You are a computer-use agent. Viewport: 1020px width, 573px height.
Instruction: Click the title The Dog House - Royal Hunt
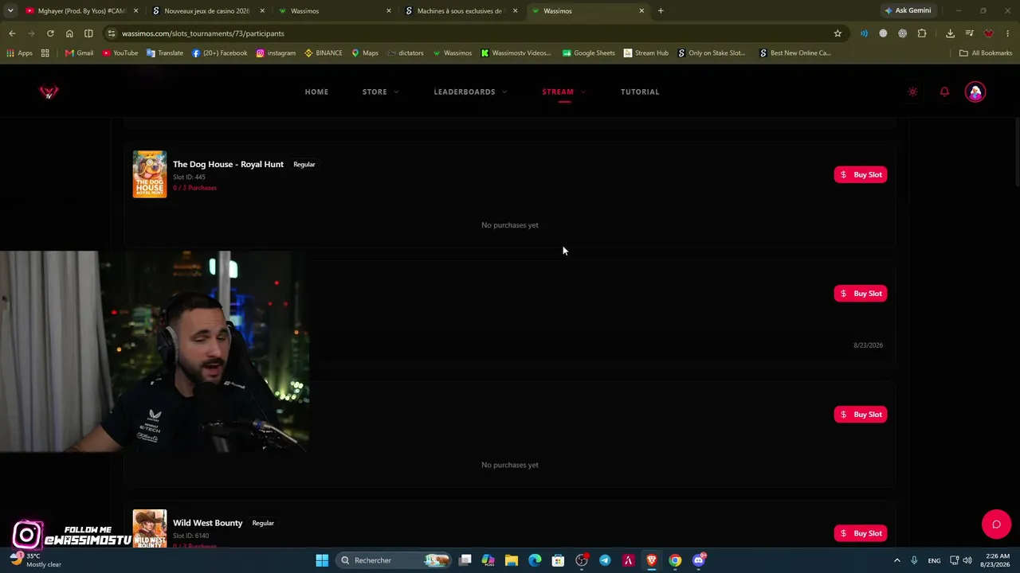pyautogui.click(x=228, y=164)
